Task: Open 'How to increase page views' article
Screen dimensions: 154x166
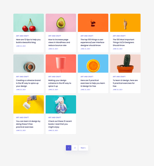Action: click(x=59, y=42)
